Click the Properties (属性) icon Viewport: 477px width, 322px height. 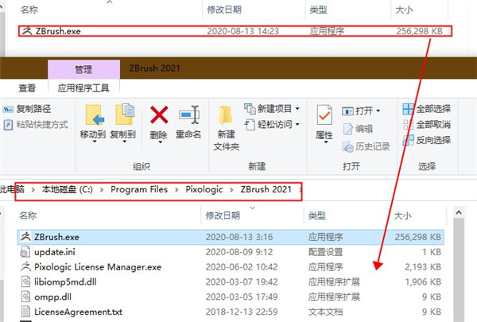tap(324, 114)
